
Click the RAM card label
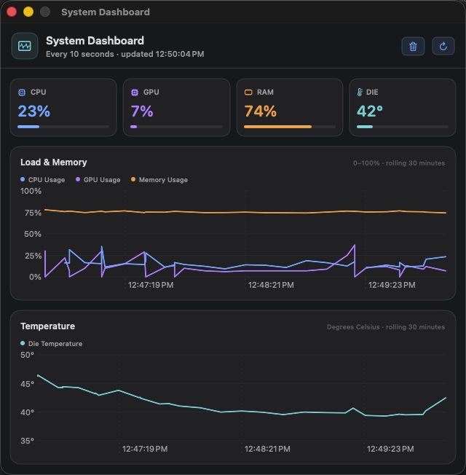[x=265, y=92]
